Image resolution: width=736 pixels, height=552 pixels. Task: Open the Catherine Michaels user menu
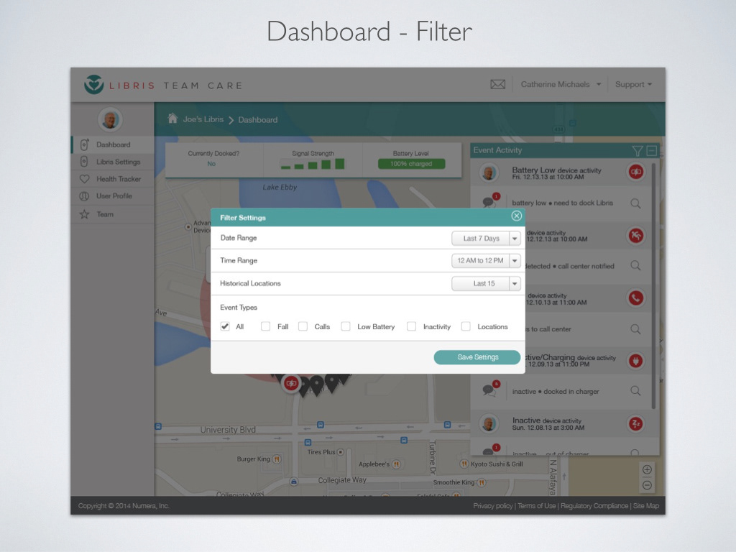pos(561,85)
